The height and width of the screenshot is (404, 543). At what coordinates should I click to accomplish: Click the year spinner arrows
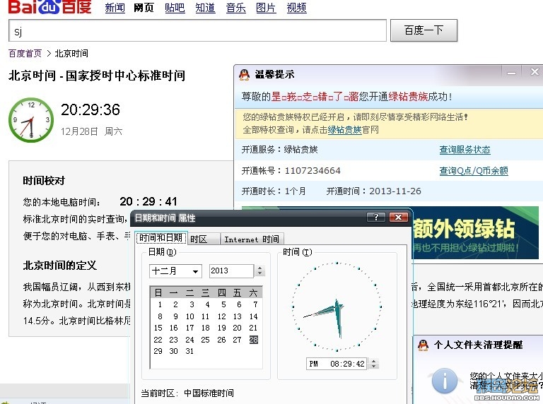(x=260, y=271)
